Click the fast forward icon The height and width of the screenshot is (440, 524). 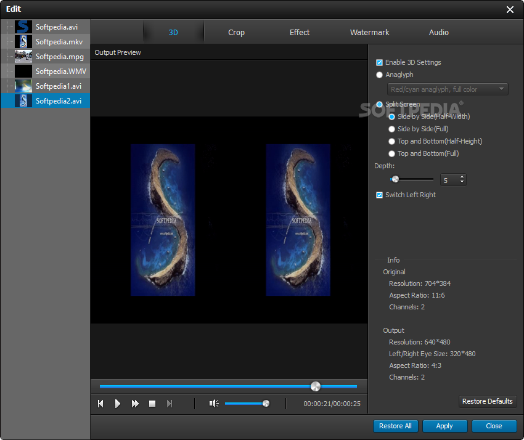click(135, 404)
